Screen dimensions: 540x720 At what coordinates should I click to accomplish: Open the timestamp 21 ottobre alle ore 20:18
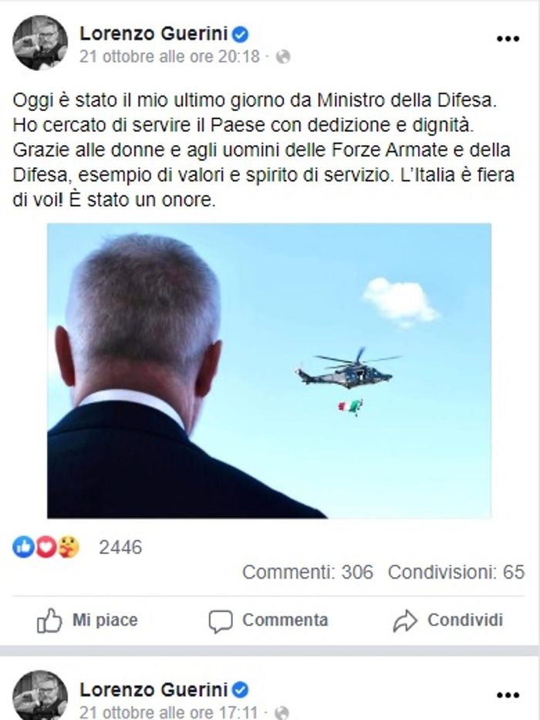(170, 56)
